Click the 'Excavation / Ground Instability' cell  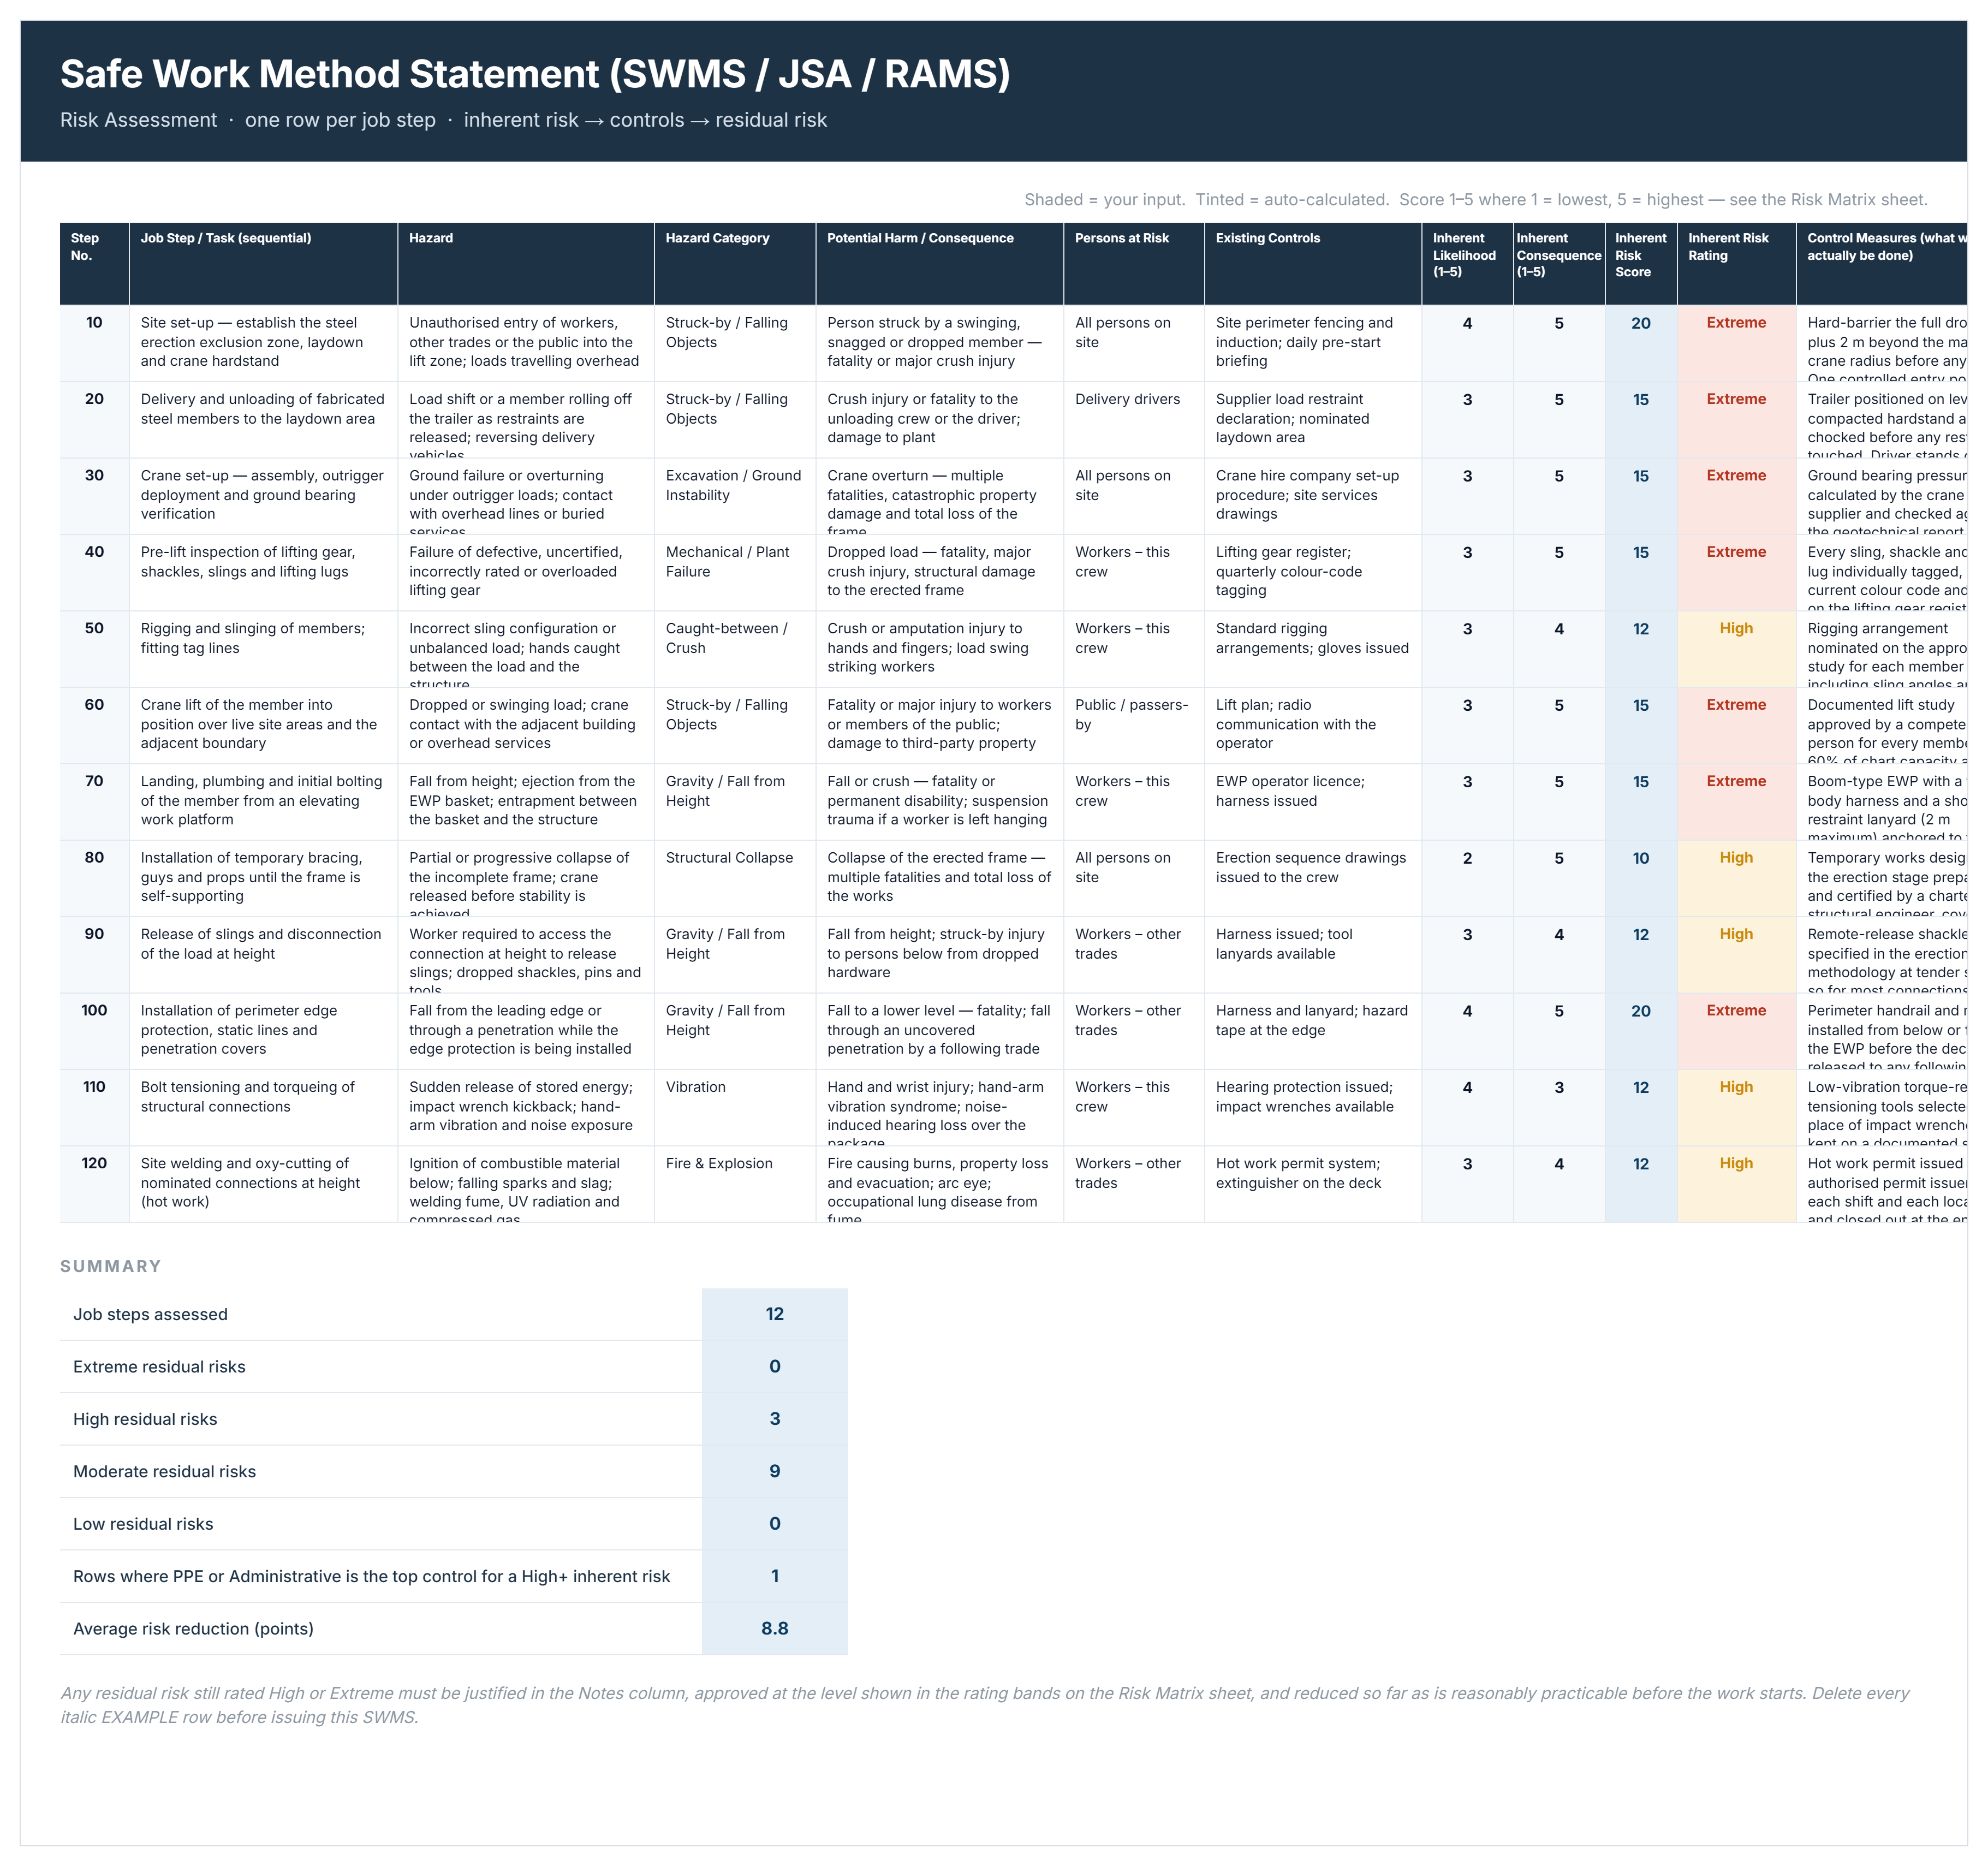coord(735,496)
